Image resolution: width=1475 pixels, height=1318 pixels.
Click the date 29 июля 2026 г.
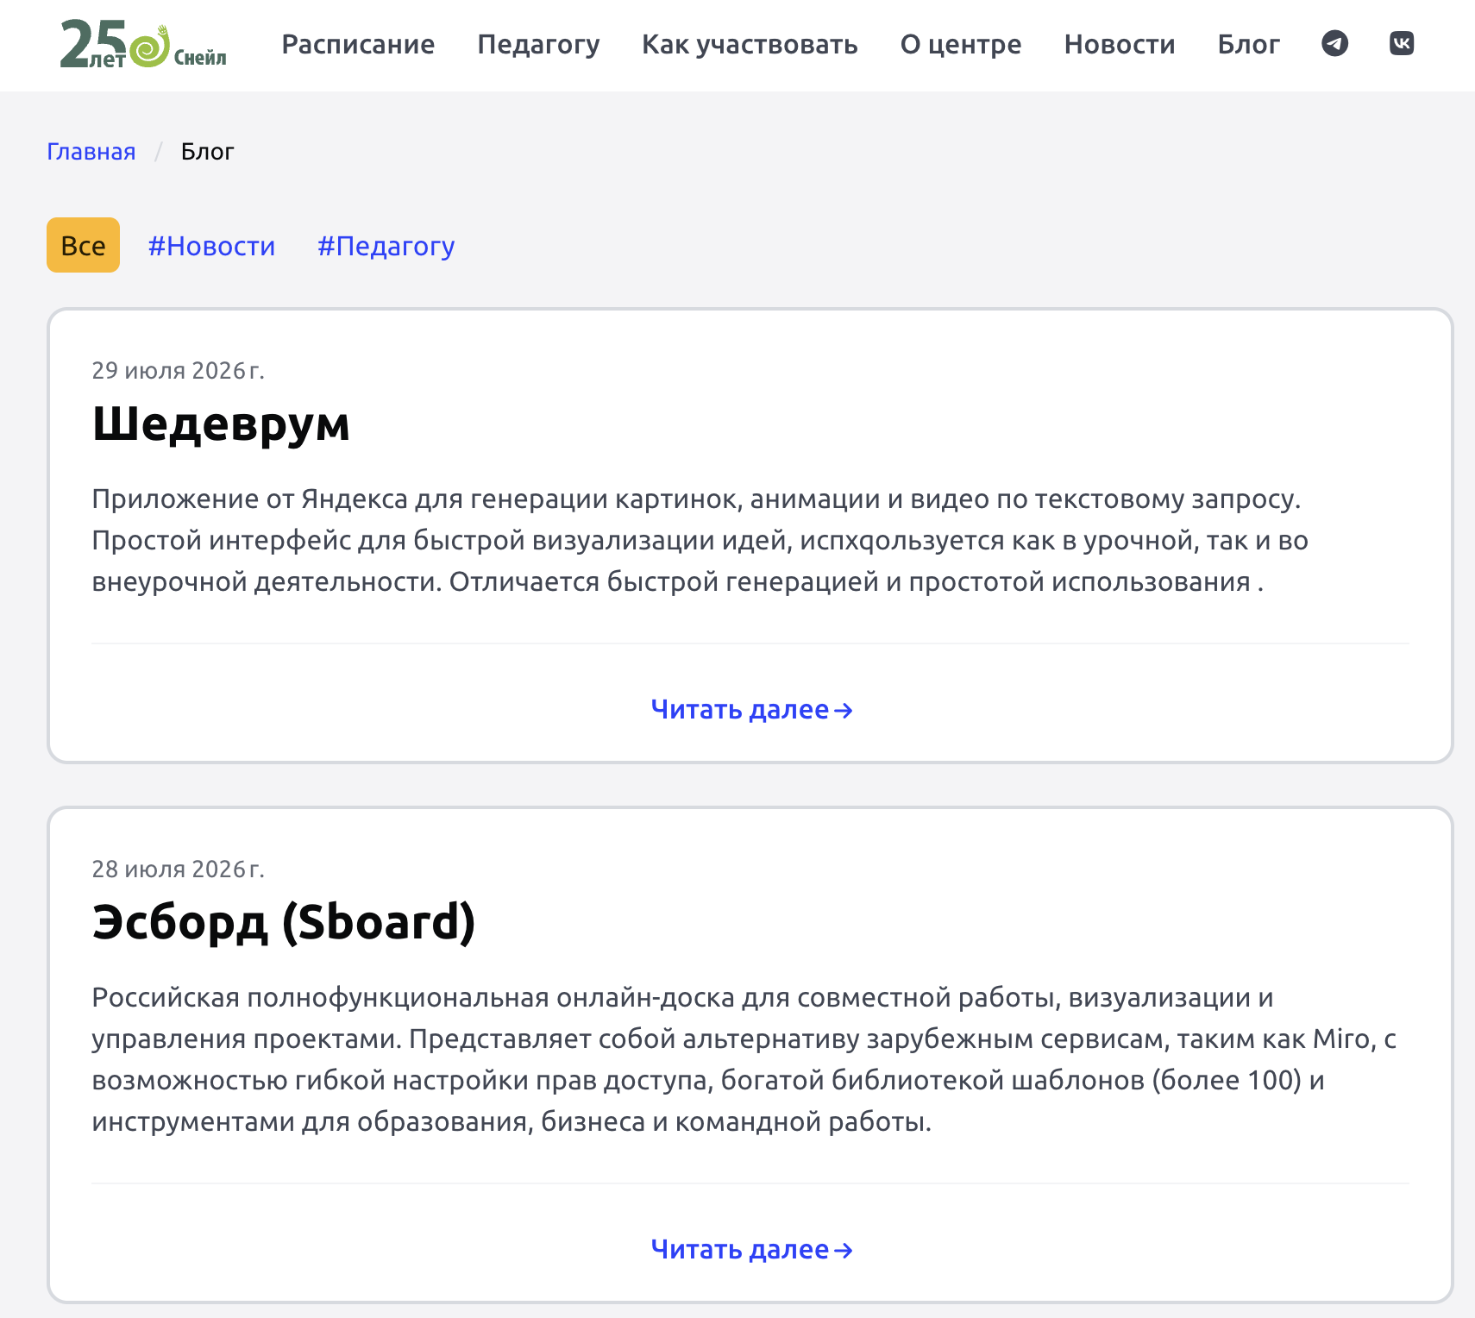(x=179, y=371)
